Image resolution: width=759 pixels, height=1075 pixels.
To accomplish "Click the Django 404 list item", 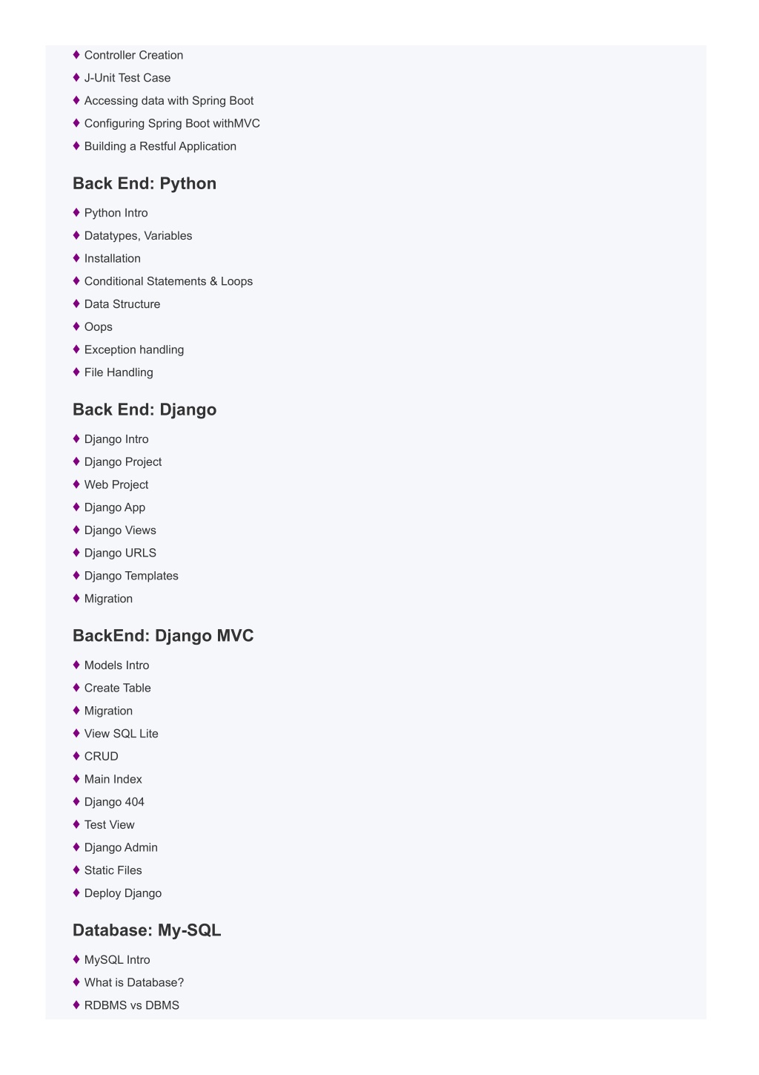I will click(114, 802).
